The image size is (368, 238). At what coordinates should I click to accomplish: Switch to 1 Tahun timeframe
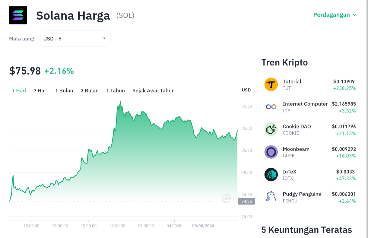(116, 90)
